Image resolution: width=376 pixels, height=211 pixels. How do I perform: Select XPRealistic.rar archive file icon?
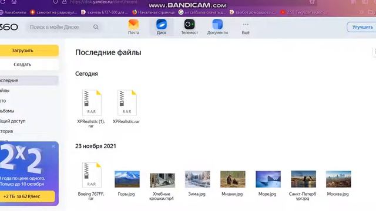point(127,103)
